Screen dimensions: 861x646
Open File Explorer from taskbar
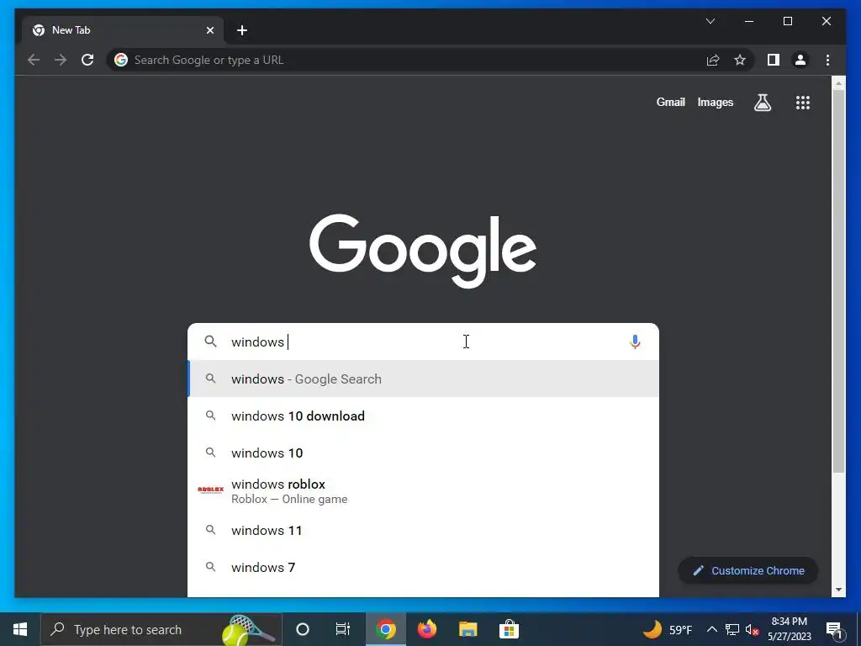click(467, 629)
